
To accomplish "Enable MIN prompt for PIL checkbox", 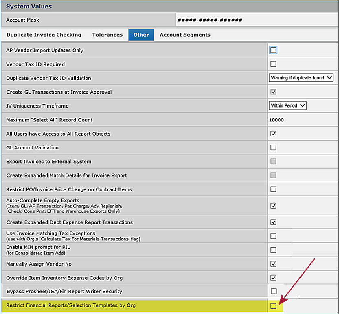I will 273,250.
